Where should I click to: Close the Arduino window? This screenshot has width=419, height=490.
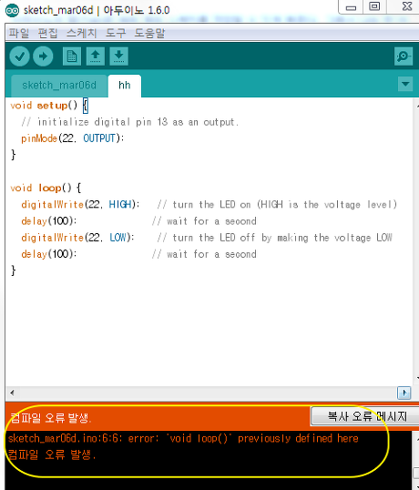tap(406, 7)
